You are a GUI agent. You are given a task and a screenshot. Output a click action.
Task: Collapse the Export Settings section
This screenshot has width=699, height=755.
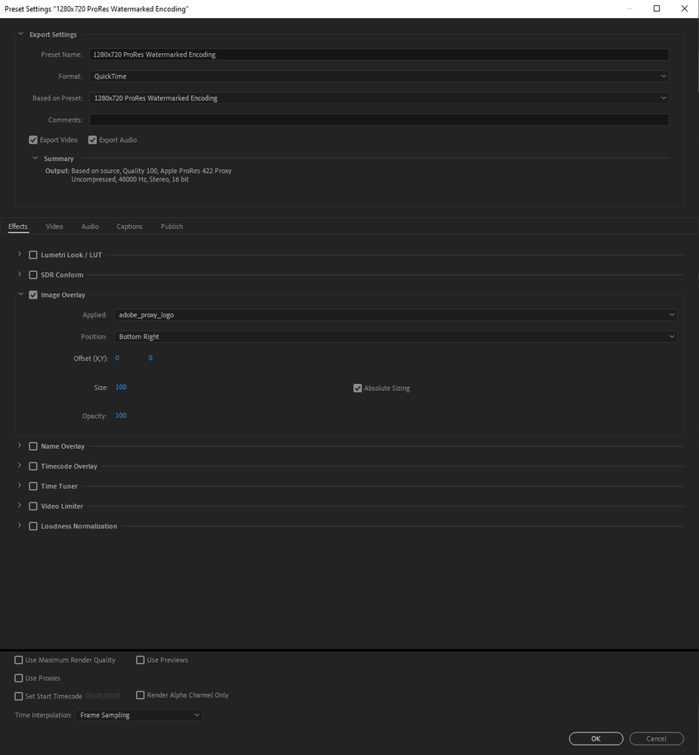coord(20,33)
